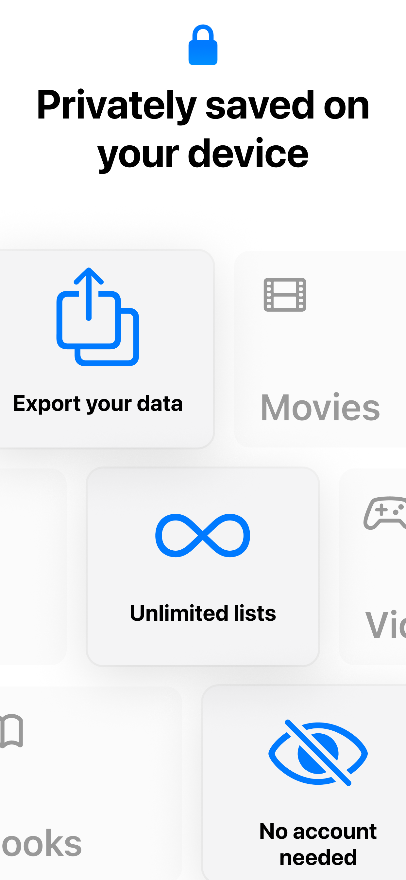The height and width of the screenshot is (880, 406).
Task: Click the 'ooks' partial text label
Action: click(x=42, y=843)
